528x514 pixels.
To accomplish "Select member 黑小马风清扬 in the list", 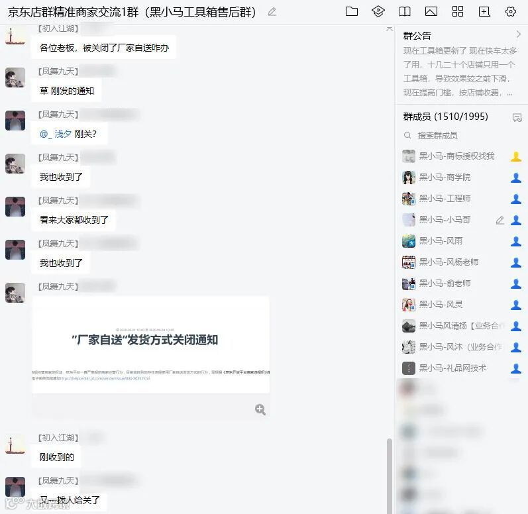I will tap(461, 326).
